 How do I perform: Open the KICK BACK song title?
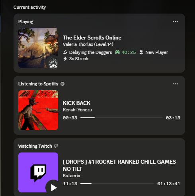[76, 103]
